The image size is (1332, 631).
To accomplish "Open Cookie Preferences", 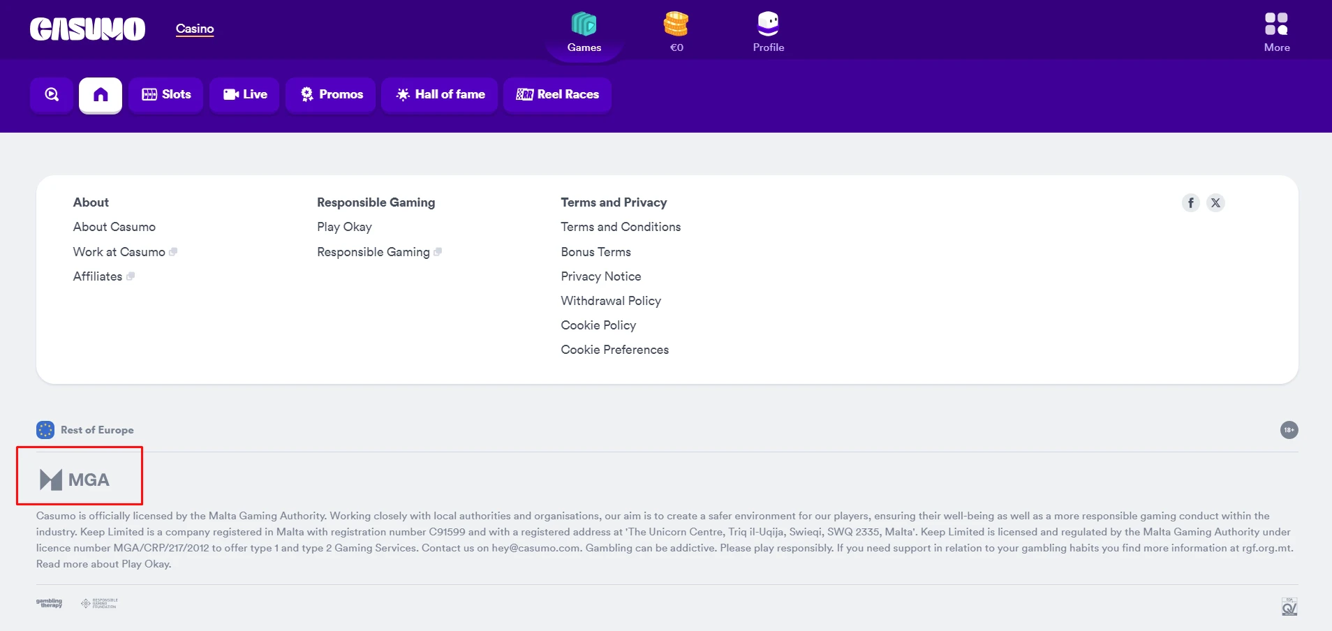I will pyautogui.click(x=614, y=350).
